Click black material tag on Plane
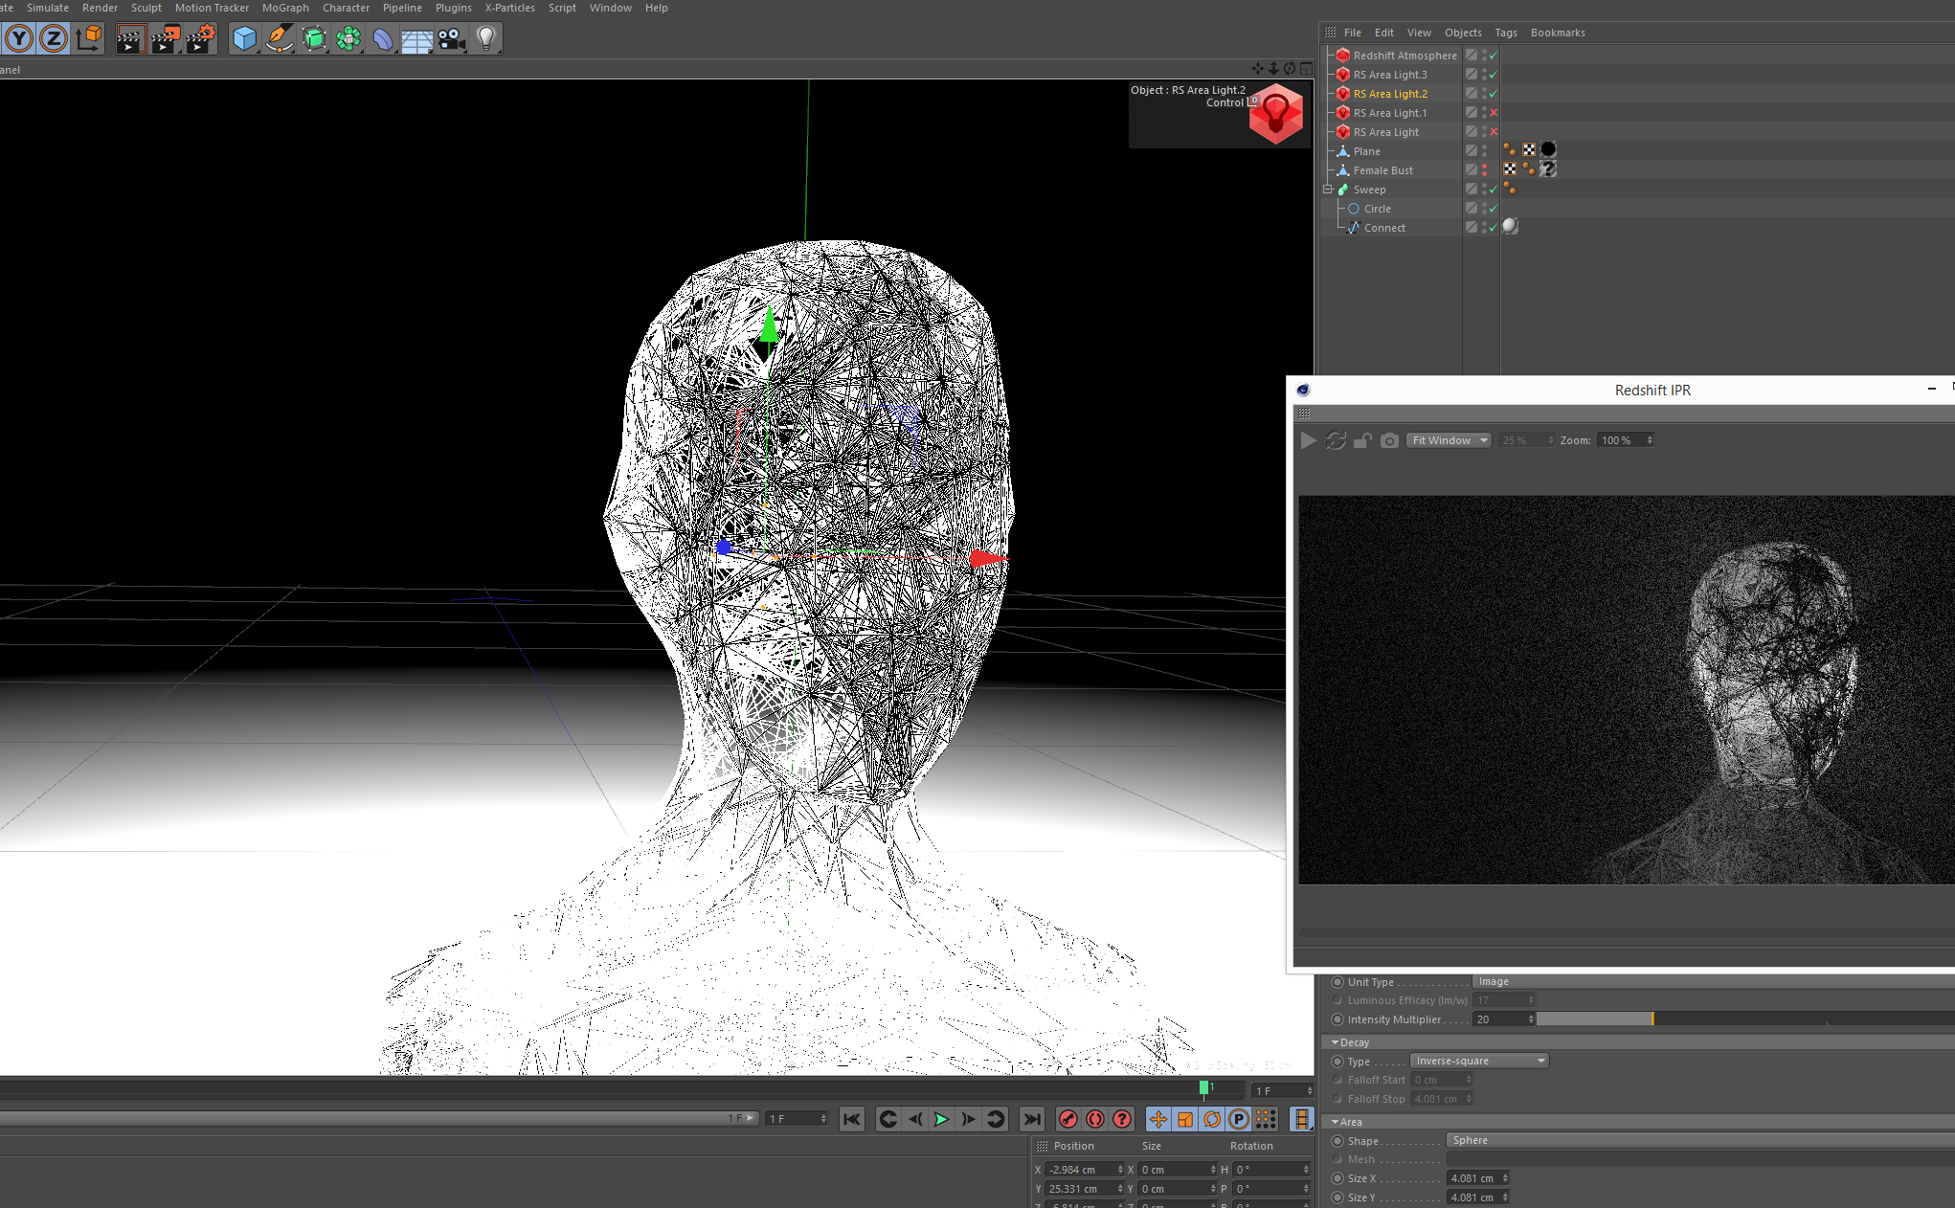 [x=1548, y=150]
